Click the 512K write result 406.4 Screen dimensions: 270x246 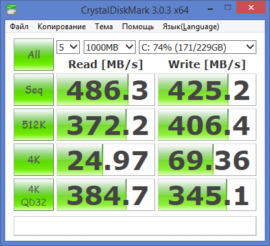pyautogui.click(x=207, y=125)
